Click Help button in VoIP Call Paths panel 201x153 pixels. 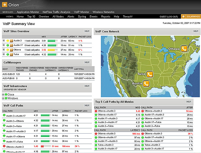coord(87,105)
